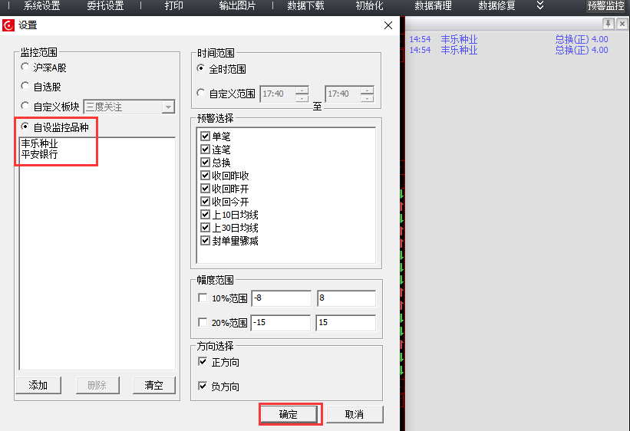
Task: Expand the toolbar overflow double-chevron
Action: coord(540,5)
